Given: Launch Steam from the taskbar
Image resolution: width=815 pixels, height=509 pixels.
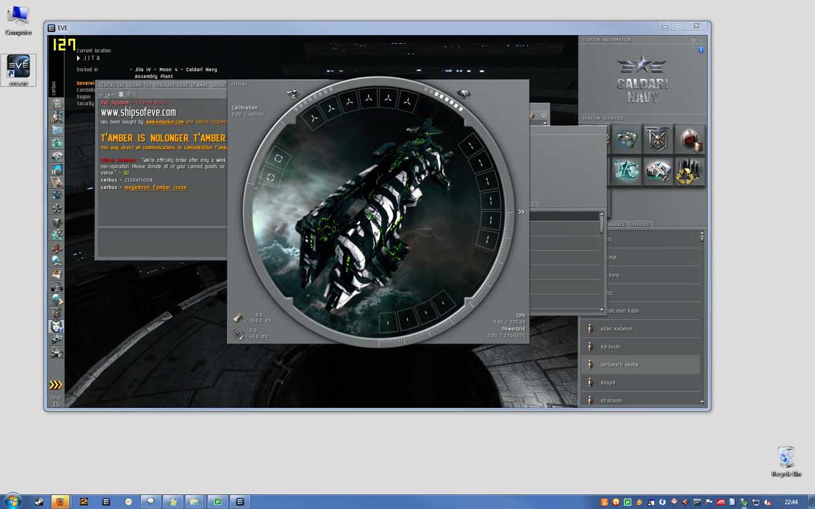Looking at the screenshot, I should (39, 501).
